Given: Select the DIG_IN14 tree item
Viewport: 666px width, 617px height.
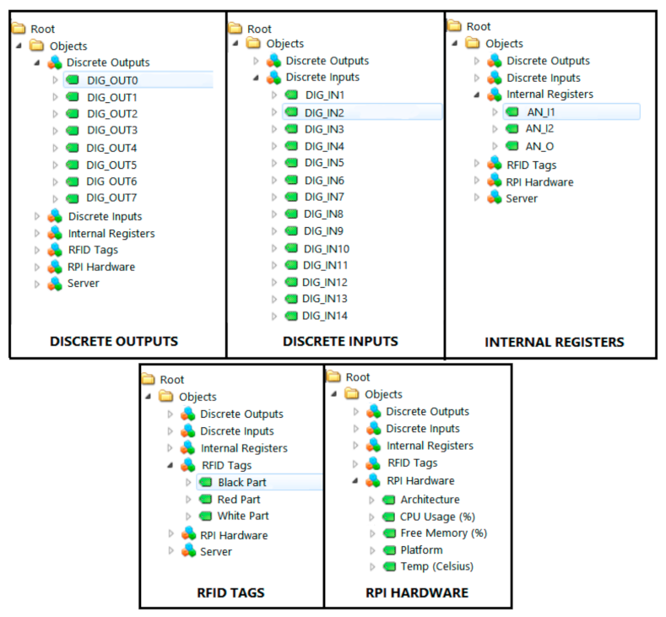Looking at the screenshot, I should pos(326,316).
